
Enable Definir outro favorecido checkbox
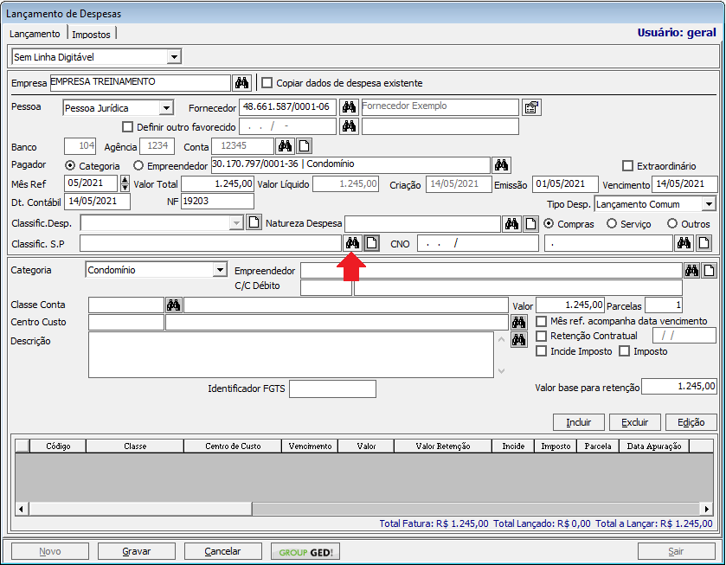[127, 126]
